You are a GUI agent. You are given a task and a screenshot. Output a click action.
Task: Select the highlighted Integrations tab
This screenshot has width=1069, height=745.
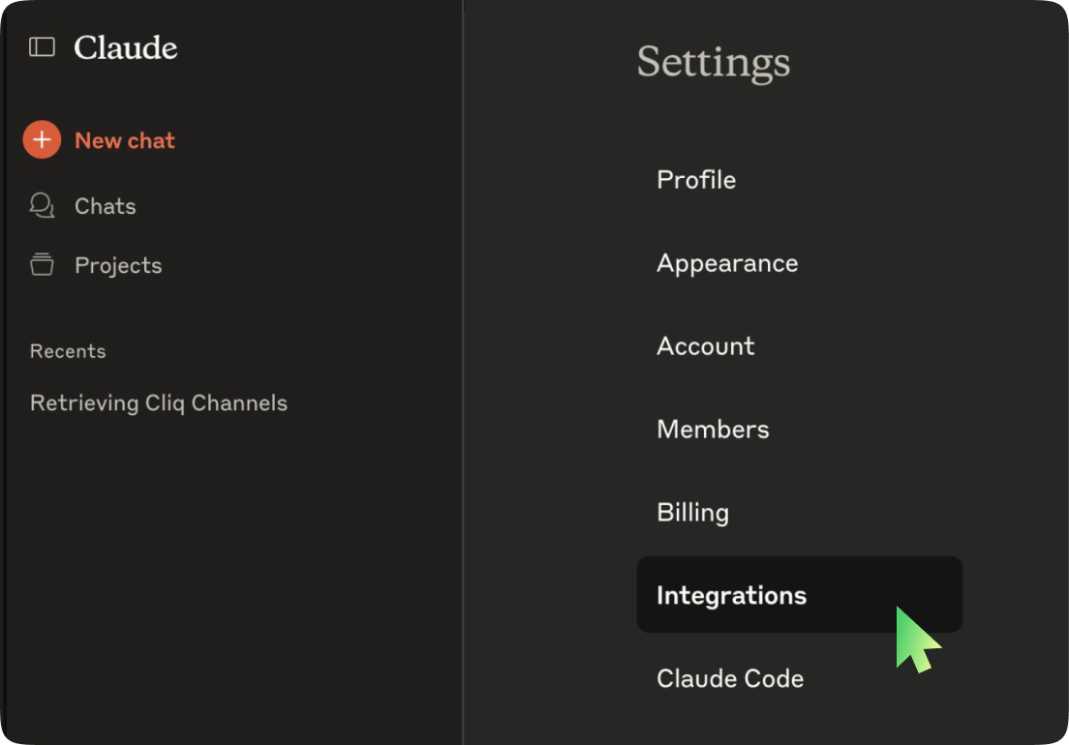pyautogui.click(x=799, y=594)
